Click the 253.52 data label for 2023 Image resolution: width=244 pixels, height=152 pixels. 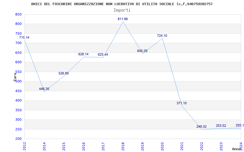[x=221, y=126]
